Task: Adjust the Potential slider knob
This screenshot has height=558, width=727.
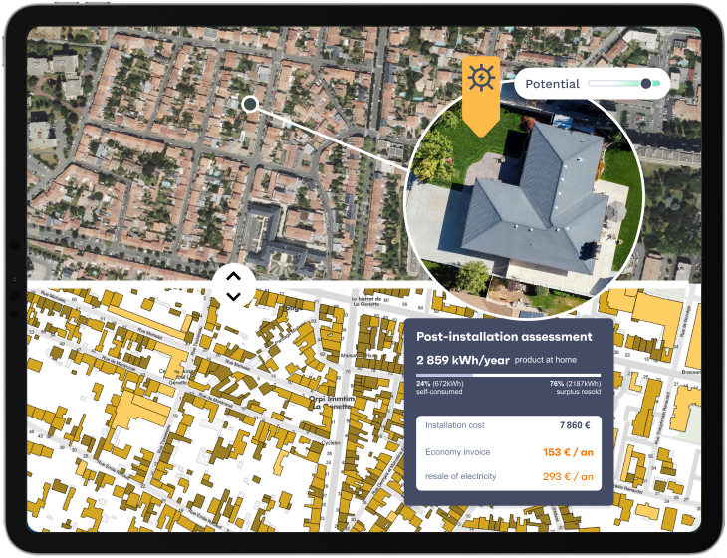Action: pyautogui.click(x=646, y=84)
